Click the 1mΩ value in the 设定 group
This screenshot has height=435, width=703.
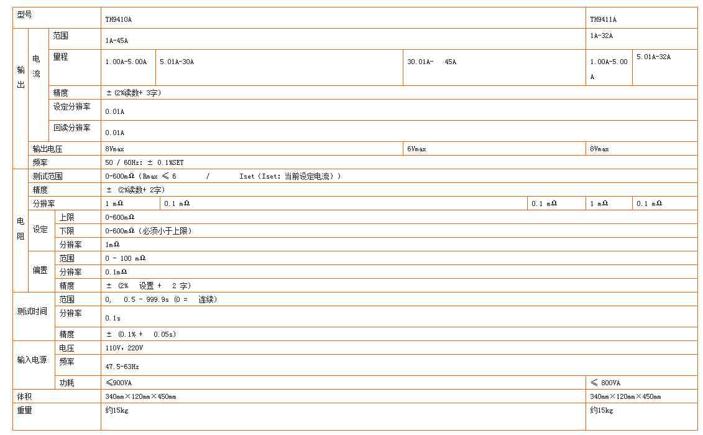tap(113, 245)
